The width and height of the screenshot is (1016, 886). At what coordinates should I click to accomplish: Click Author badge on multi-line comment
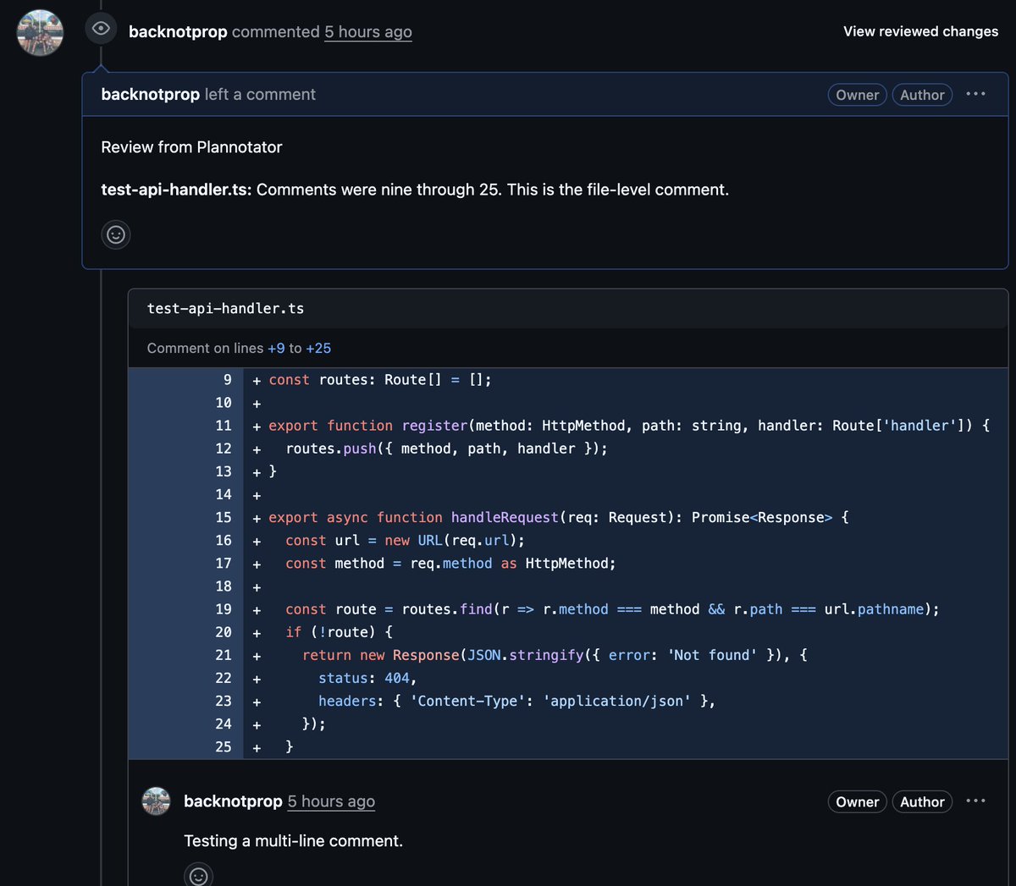point(922,801)
